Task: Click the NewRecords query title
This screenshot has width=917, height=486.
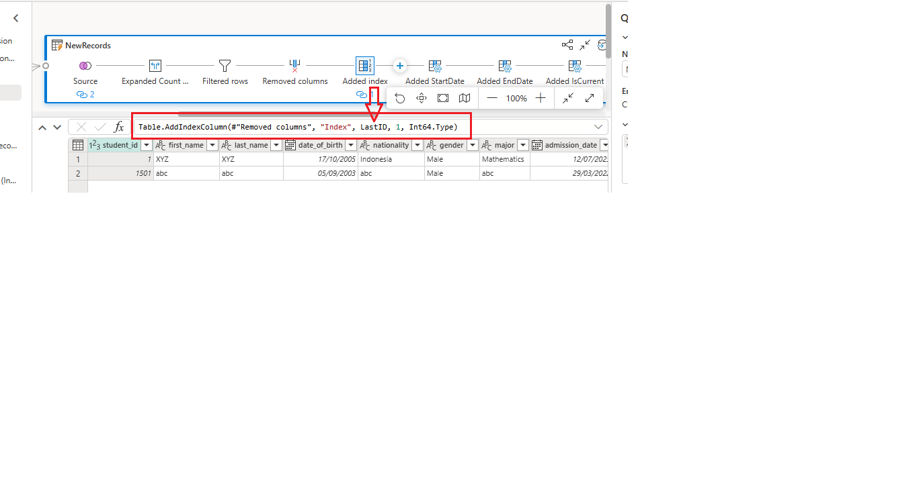Action: point(88,45)
